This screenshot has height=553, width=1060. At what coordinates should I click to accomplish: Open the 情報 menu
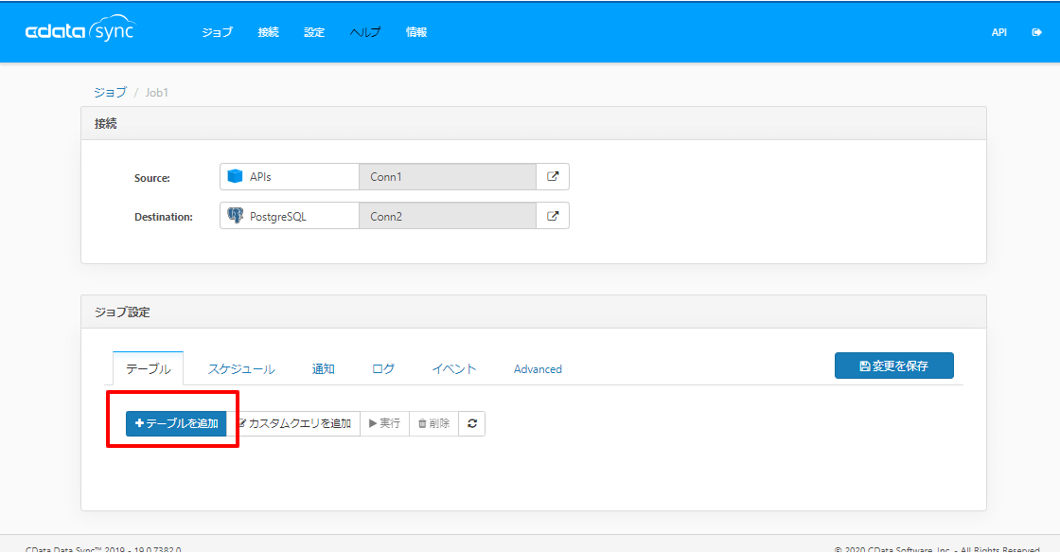click(416, 32)
